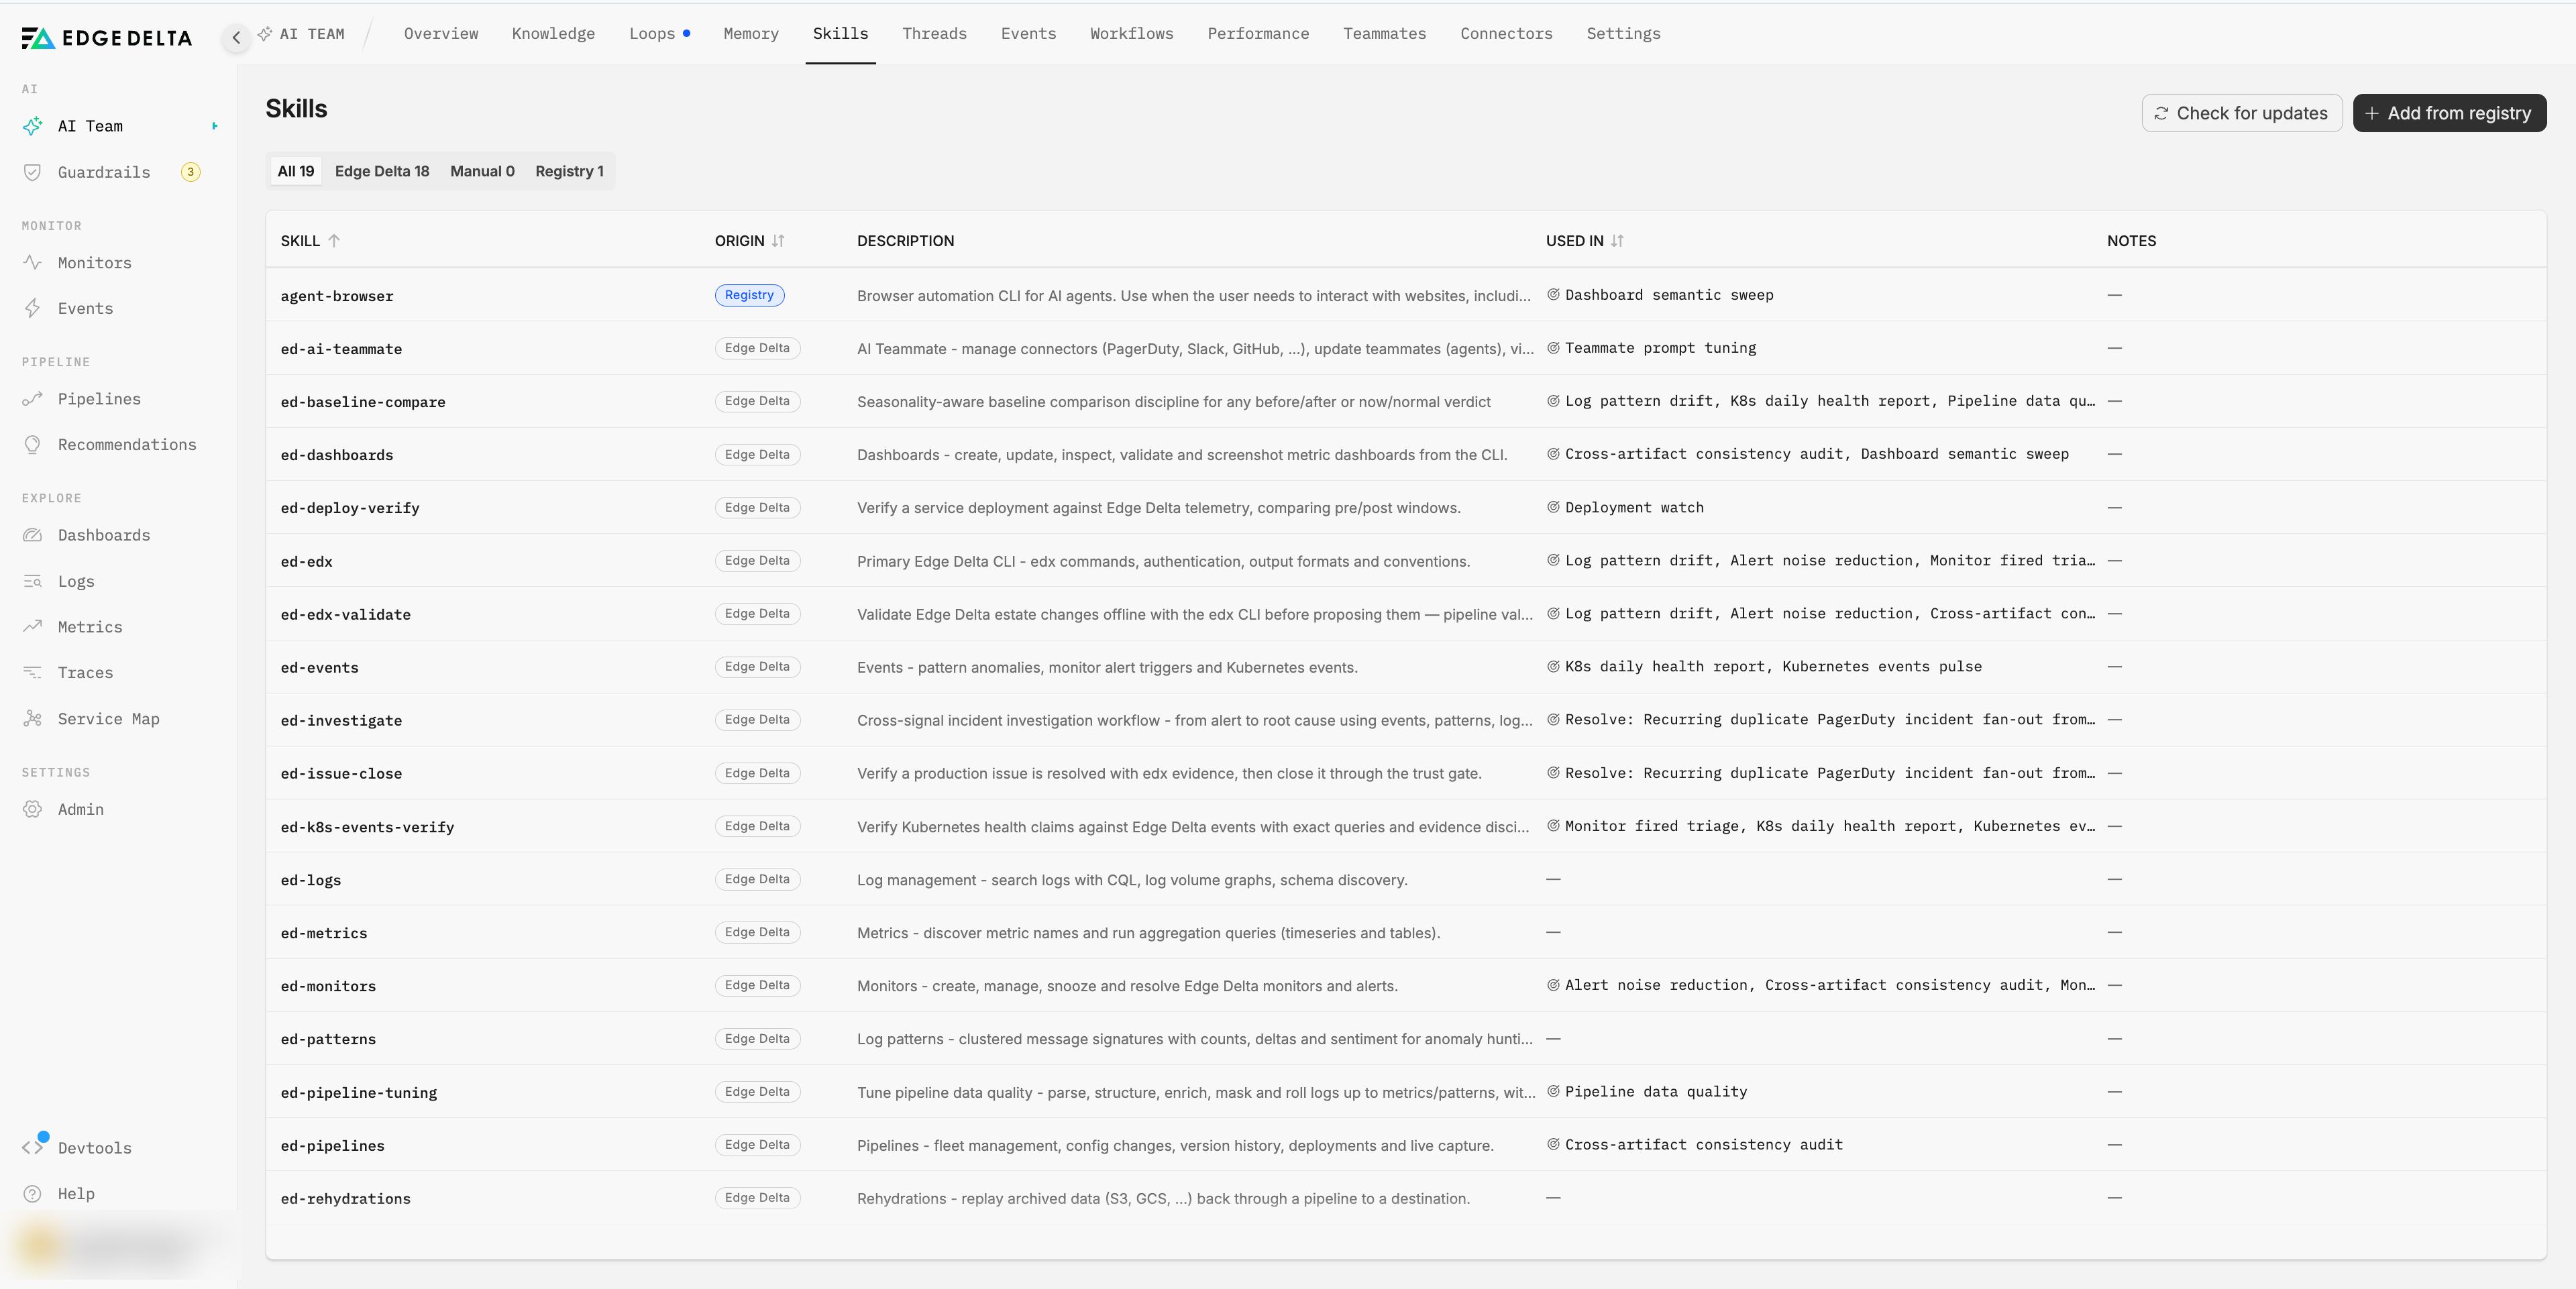Open the ed-issue-close skill

click(341, 773)
